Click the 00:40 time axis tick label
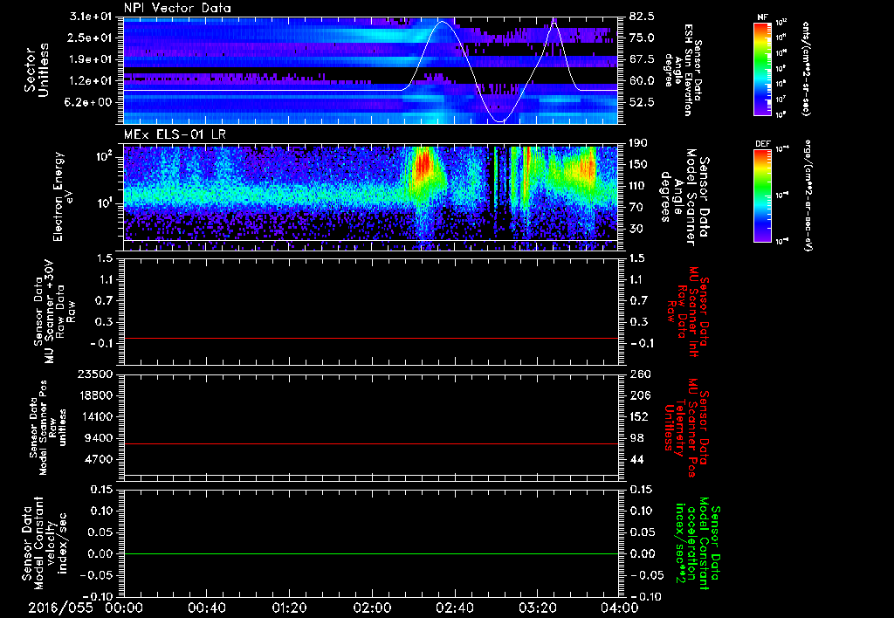Screen dimensions: 894x618 (x=206, y=608)
